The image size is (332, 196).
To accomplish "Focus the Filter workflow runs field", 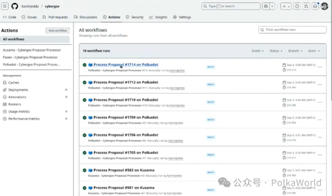I will click(292, 30).
